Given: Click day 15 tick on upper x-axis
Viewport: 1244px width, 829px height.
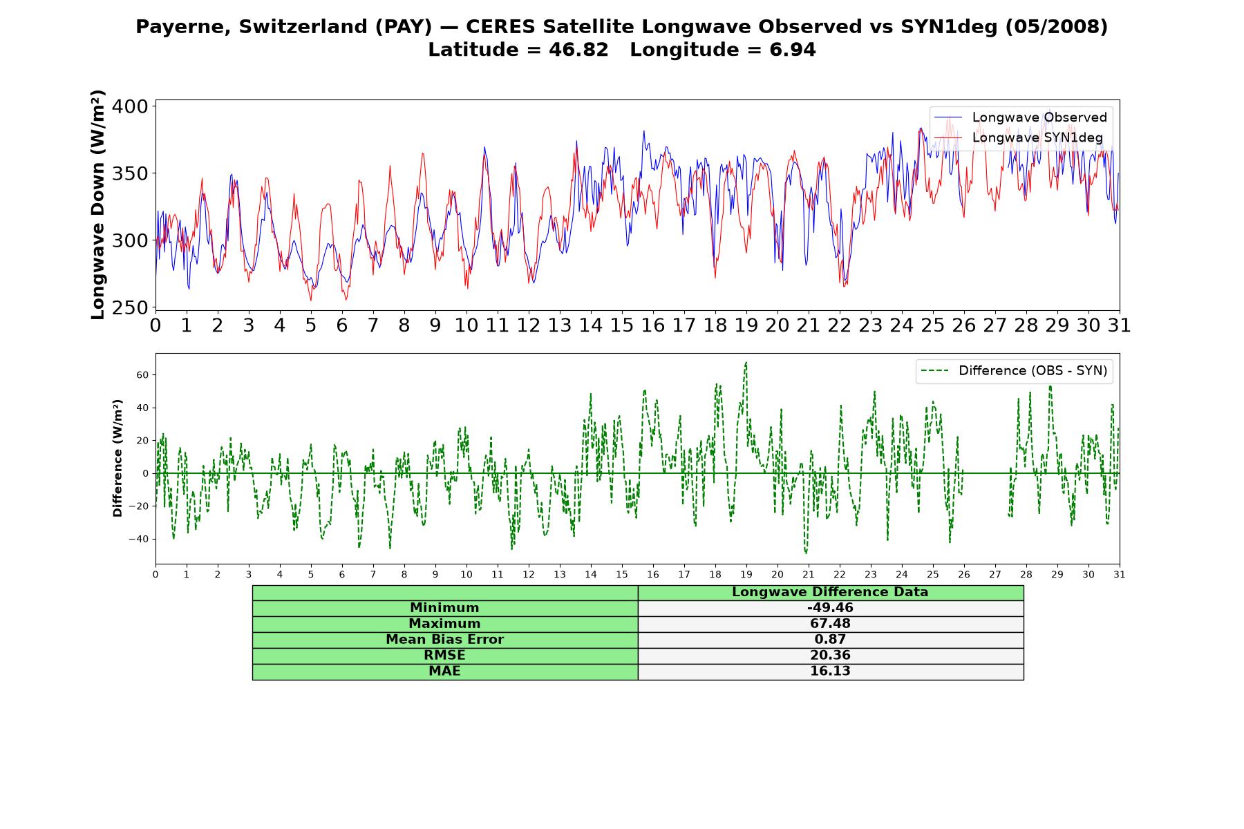Looking at the screenshot, I should [x=621, y=325].
